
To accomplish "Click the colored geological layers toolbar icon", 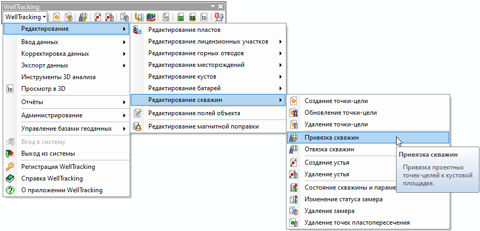I will (x=150, y=17).
